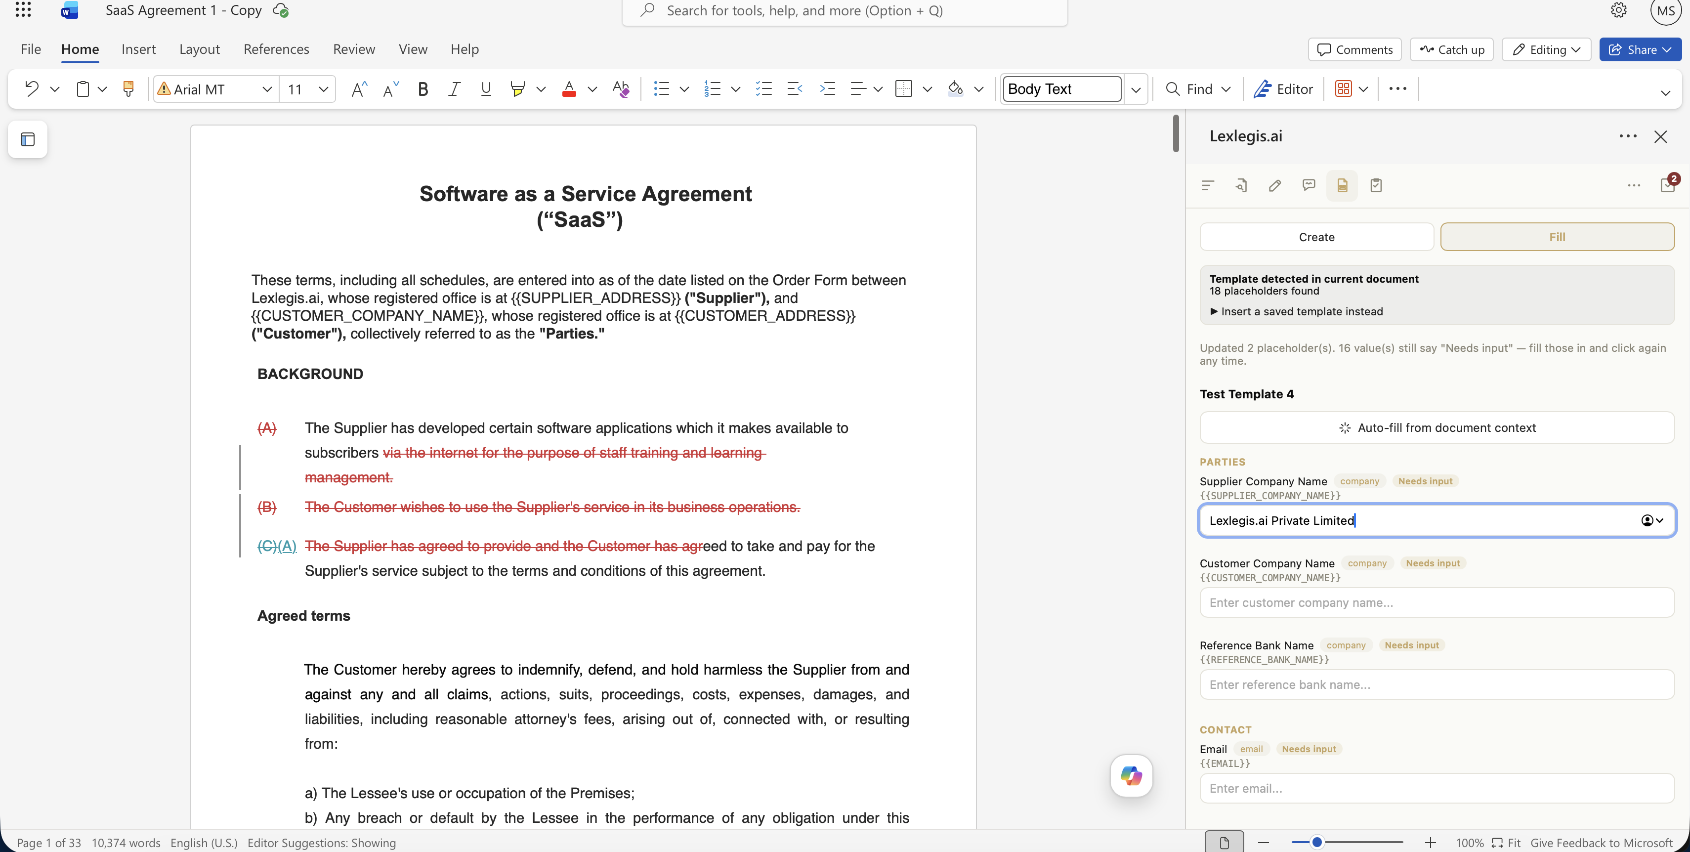The image size is (1690, 852).
Task: Click the Lexlegis clipboard checklist icon
Action: click(1376, 186)
